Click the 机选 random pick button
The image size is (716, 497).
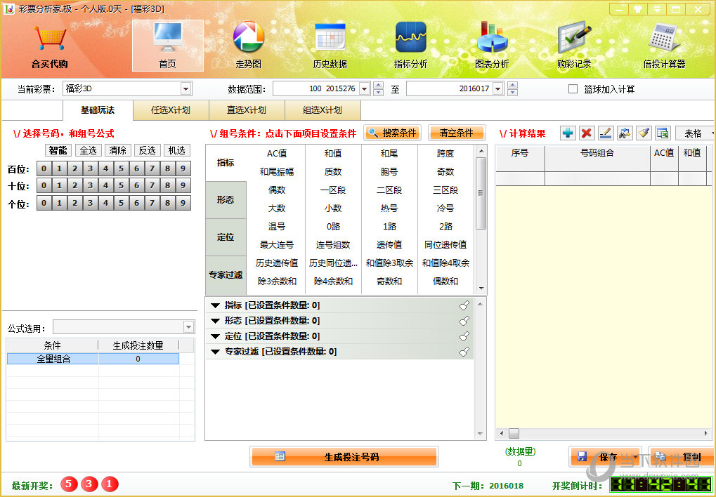tap(177, 150)
